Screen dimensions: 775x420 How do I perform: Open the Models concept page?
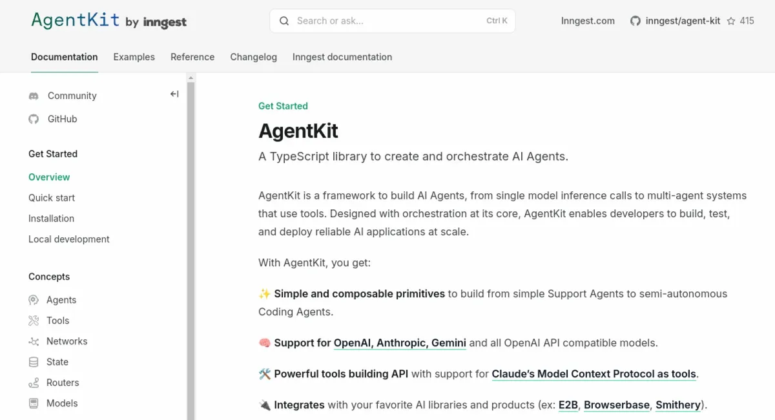click(x=62, y=403)
